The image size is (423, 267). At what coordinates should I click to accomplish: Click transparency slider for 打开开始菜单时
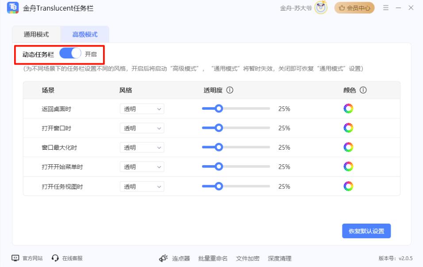(x=236, y=166)
